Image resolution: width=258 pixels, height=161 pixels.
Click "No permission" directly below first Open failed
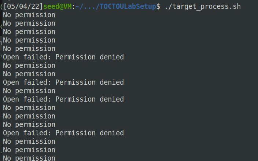pos(29,66)
